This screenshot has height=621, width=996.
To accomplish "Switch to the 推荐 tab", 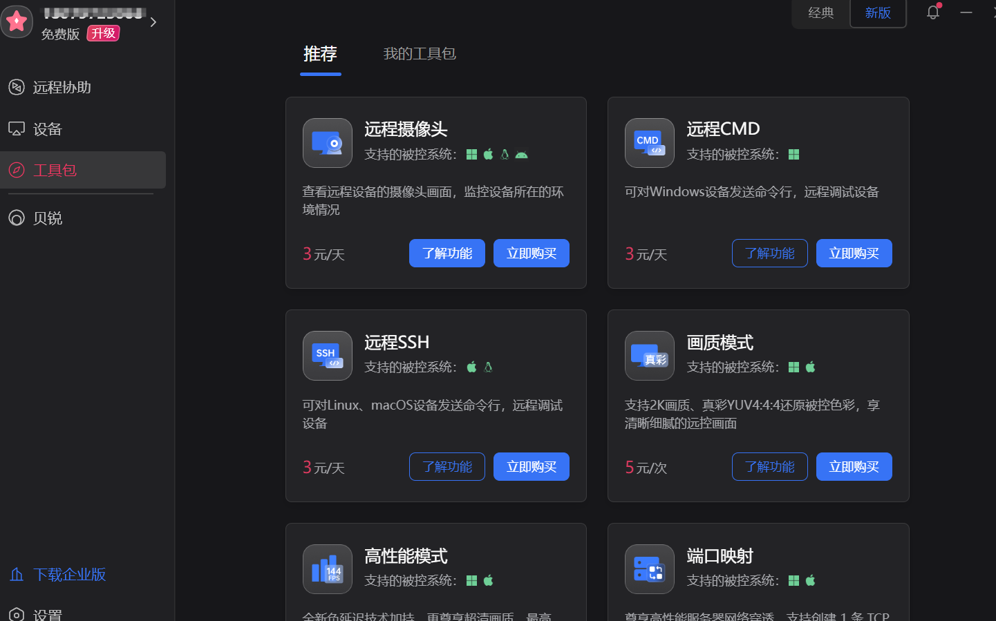I will (320, 54).
